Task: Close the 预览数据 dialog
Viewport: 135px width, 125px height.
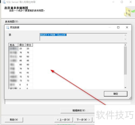Action: 127,27
